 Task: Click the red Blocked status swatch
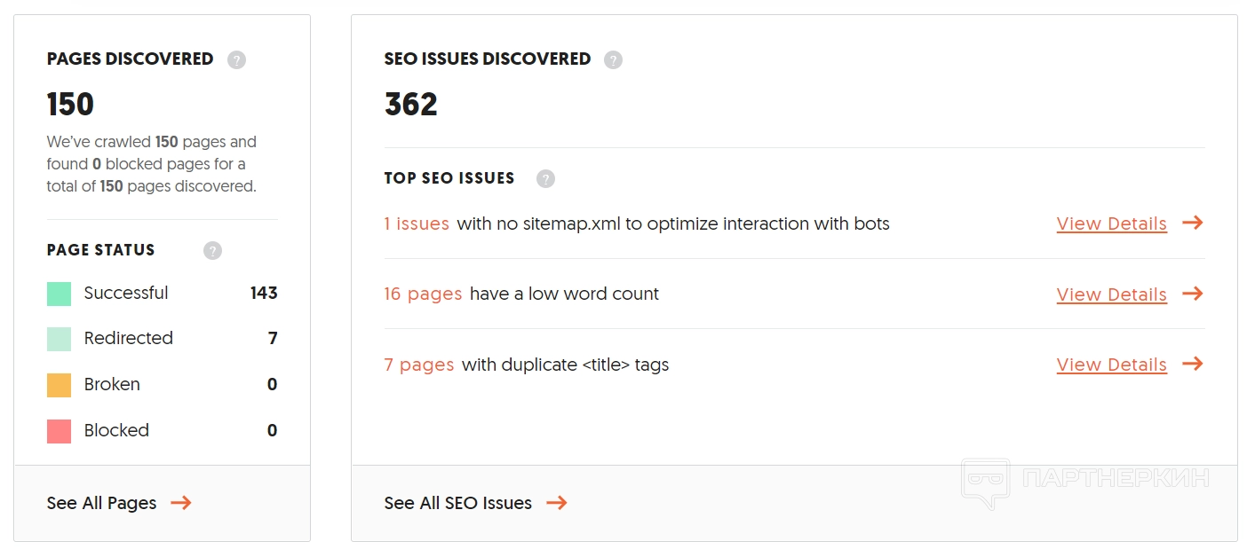pyautogui.click(x=59, y=431)
